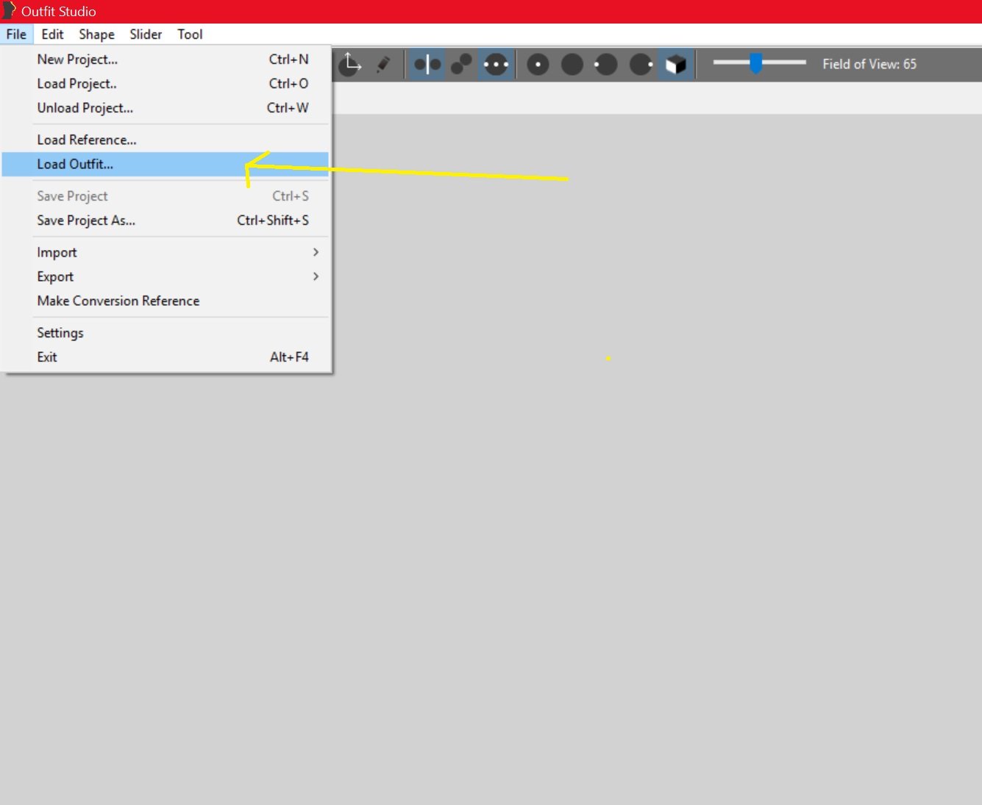Viewport: 982px width, 805px height.
Task: Select Unload Project... in the menu
Action: (x=166, y=108)
